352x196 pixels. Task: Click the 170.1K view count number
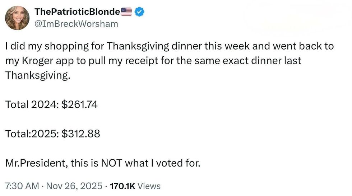[122, 186]
